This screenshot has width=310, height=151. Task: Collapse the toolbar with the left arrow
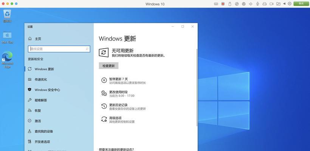(x=284, y=3)
